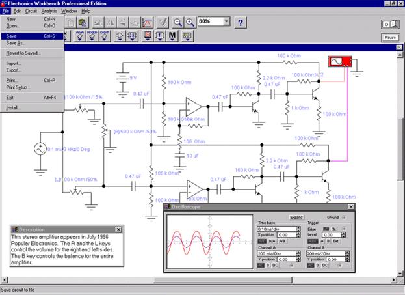405x295 pixels.
Task: Open the Miscellaneous 'M' parts bin
Action: click(x=172, y=36)
